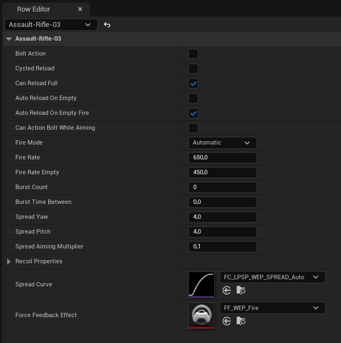The width and height of the screenshot is (341, 343).
Task: Use selected asset for Force Feedback Effect
Action: (x=227, y=321)
